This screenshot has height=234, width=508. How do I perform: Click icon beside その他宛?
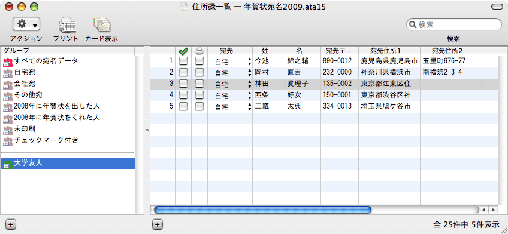(7, 96)
